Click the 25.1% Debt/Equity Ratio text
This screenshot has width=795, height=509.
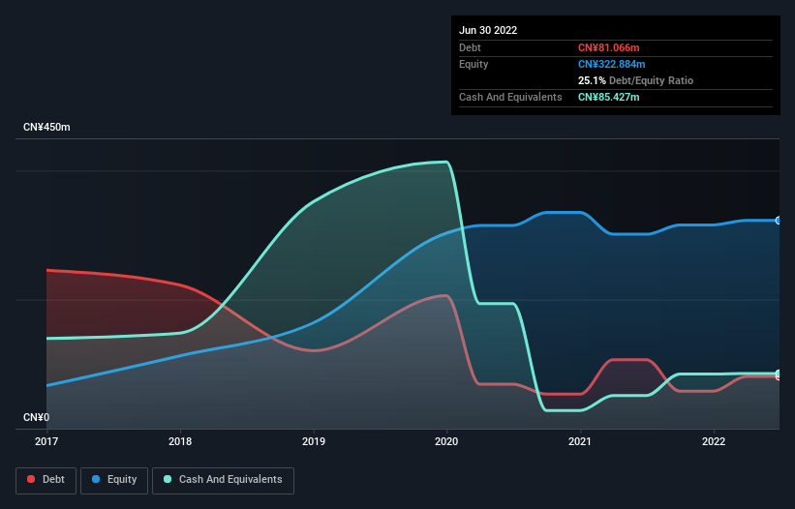click(635, 80)
